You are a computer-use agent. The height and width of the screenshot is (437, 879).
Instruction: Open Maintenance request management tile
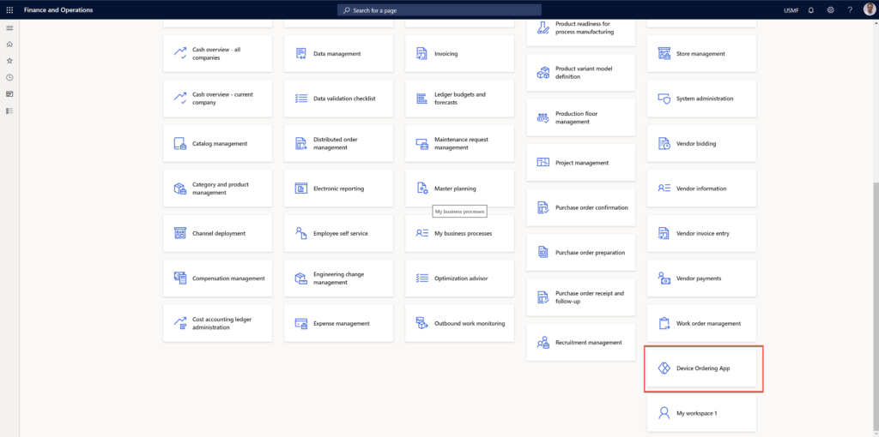click(459, 143)
